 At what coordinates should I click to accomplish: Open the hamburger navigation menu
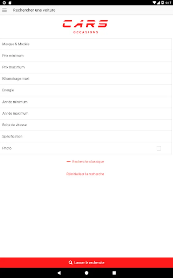(4, 10)
